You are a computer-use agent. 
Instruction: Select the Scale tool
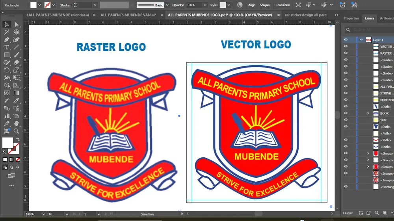(16, 70)
